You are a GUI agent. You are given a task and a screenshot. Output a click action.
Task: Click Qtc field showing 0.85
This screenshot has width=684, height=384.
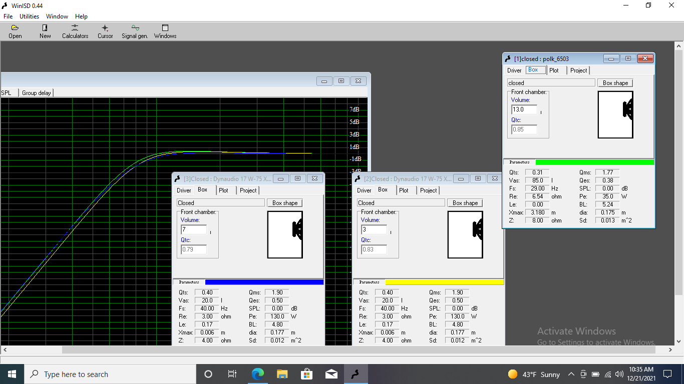tap(524, 129)
